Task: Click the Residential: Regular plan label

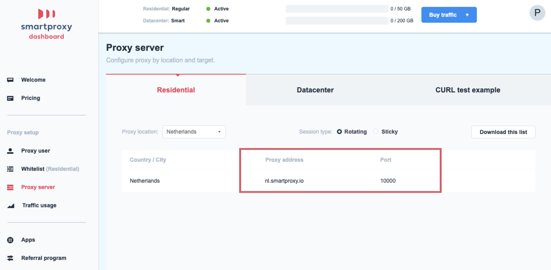Action: coord(166,9)
